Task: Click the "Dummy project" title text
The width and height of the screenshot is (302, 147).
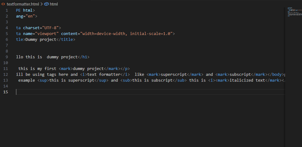Action: coord(41,40)
